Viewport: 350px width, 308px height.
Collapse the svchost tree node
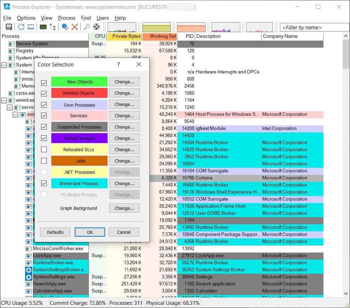15,115
